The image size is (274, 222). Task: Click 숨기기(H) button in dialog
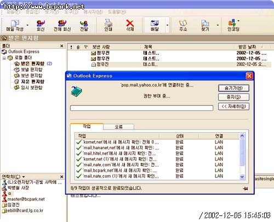tap(233, 88)
